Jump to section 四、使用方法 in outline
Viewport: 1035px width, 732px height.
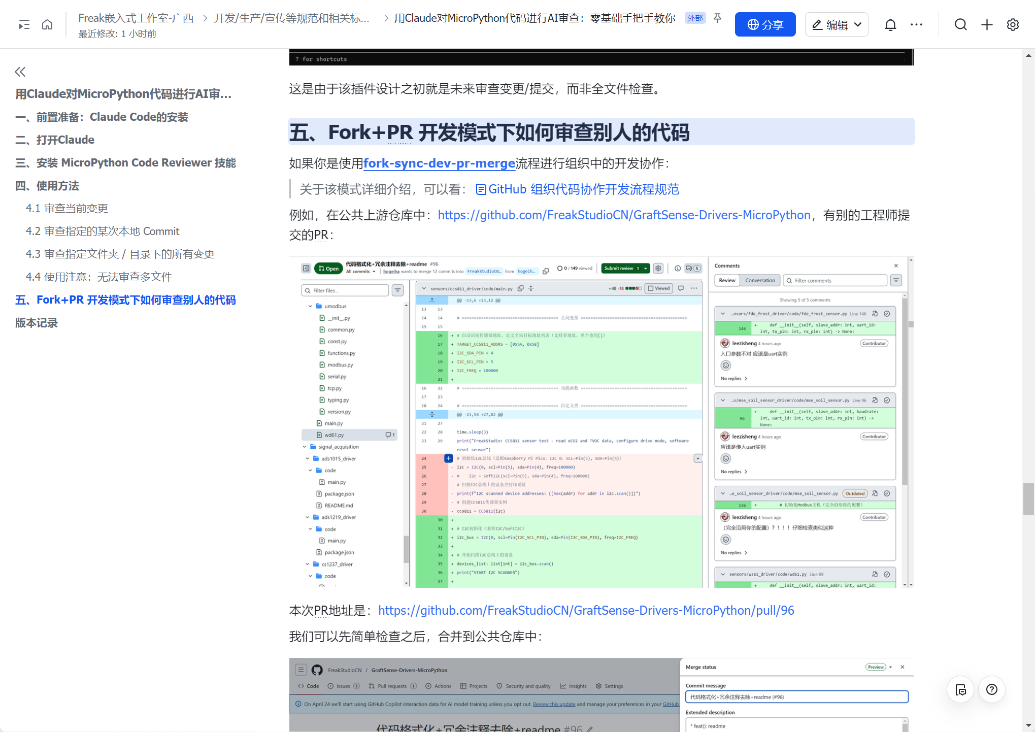click(x=47, y=186)
